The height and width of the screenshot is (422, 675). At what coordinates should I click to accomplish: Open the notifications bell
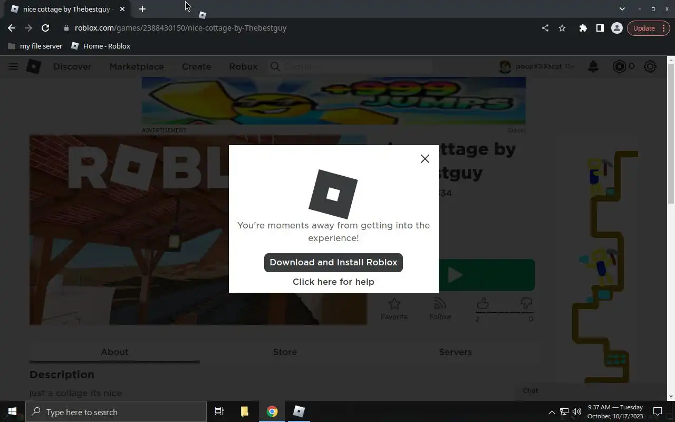[x=593, y=66]
